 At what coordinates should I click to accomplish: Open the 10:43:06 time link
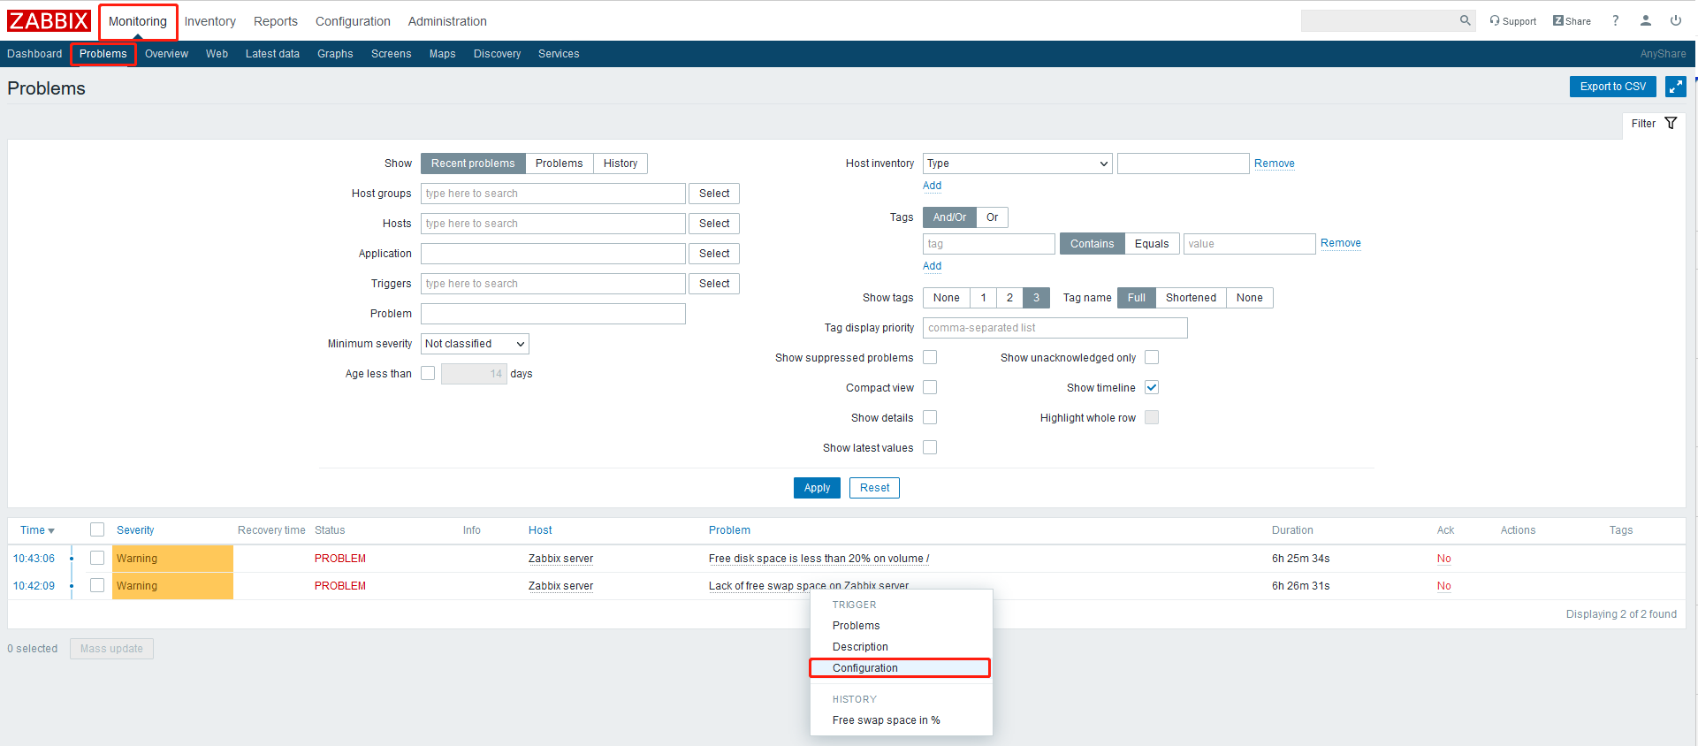34,559
